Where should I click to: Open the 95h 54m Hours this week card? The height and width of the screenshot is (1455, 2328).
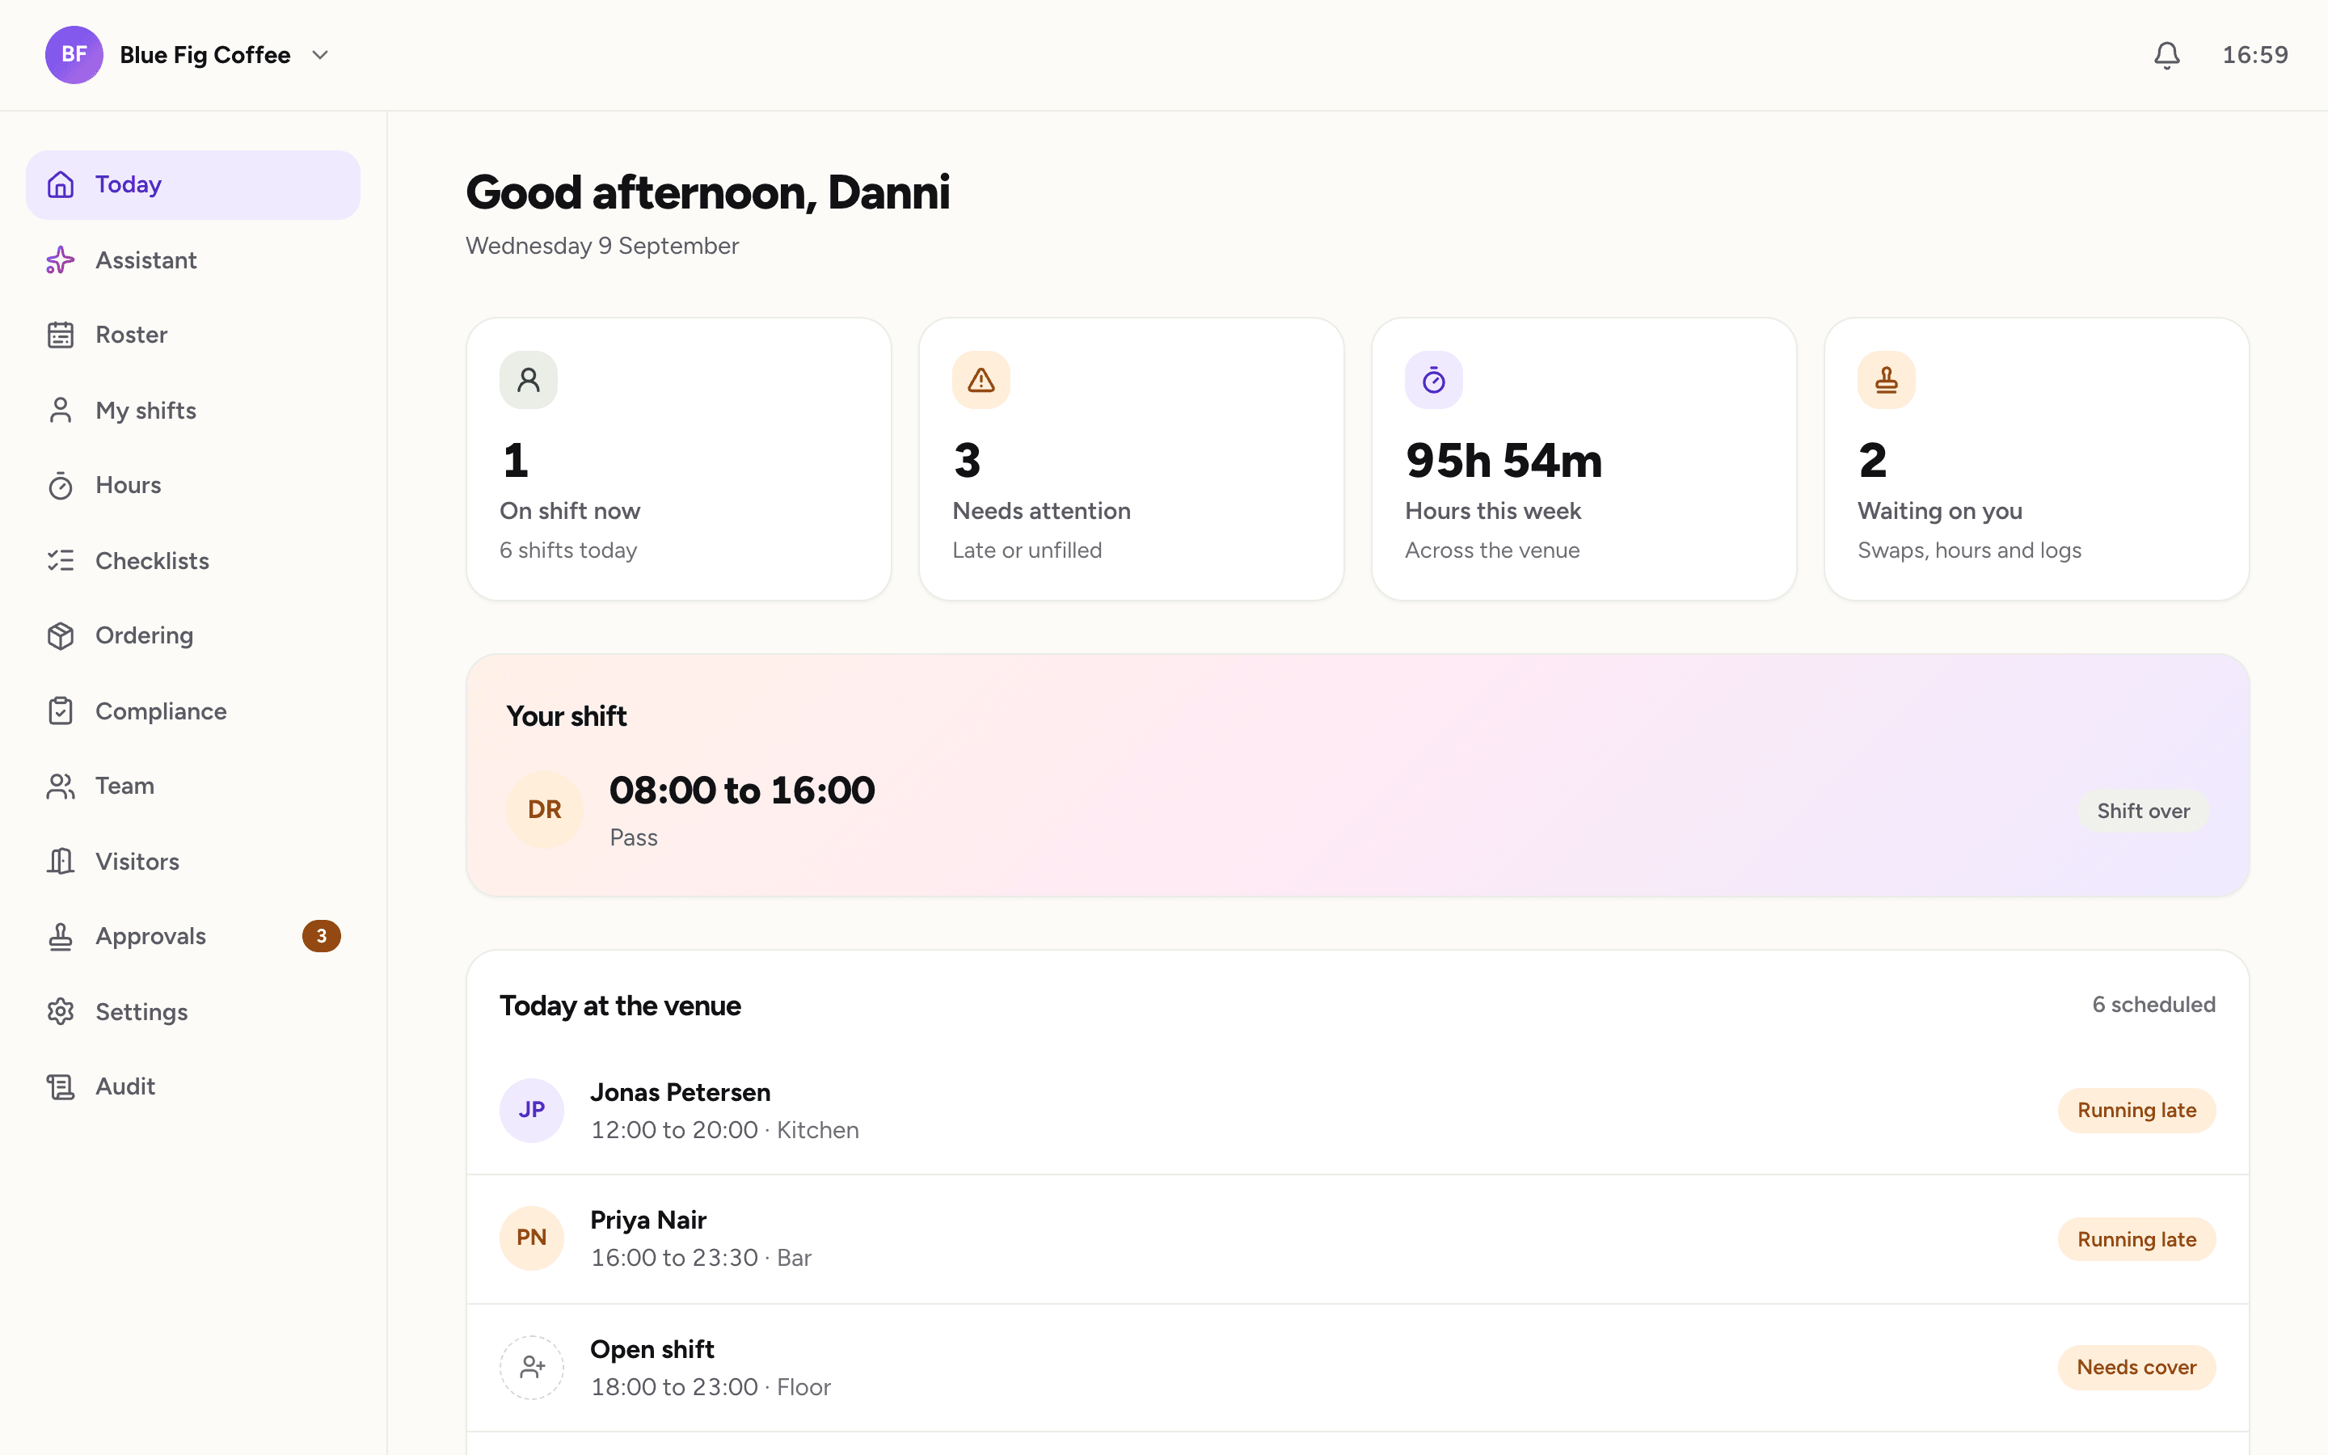1584,459
